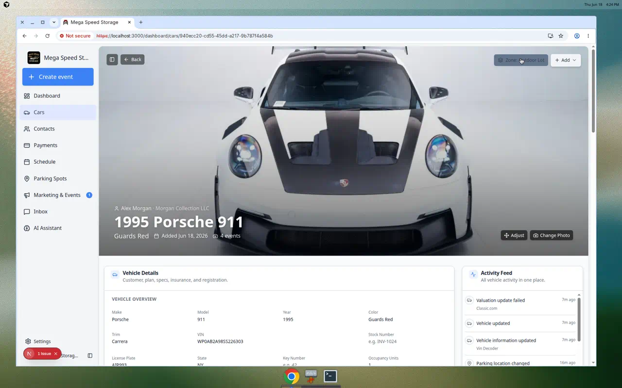
Task: Open the Zone: Outdoor Lot button
Action: pyautogui.click(x=521, y=60)
